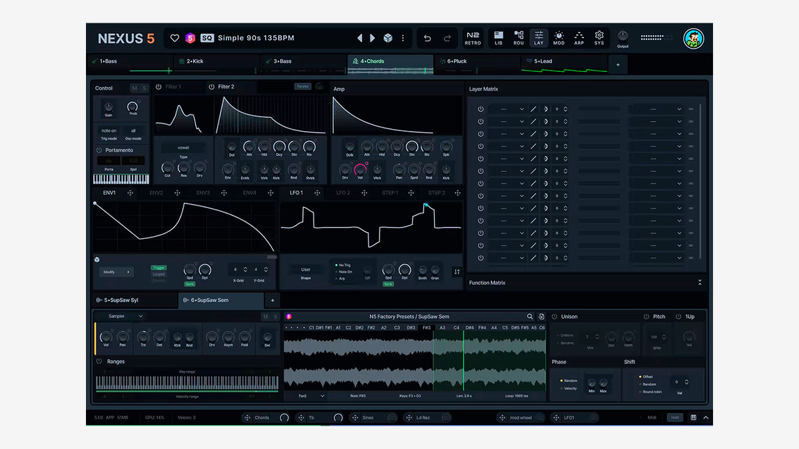Click the Parallel filter routing button

[x=303, y=86]
